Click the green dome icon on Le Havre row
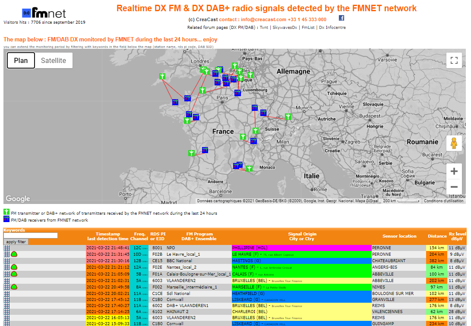The width and height of the screenshot is (471, 326). click(x=14, y=254)
